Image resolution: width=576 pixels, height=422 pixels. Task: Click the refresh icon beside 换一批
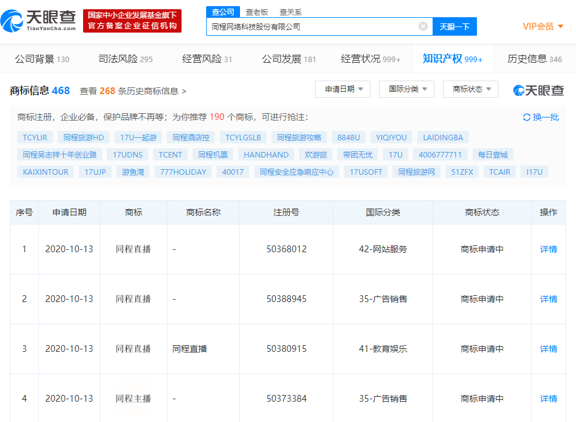tap(526, 117)
